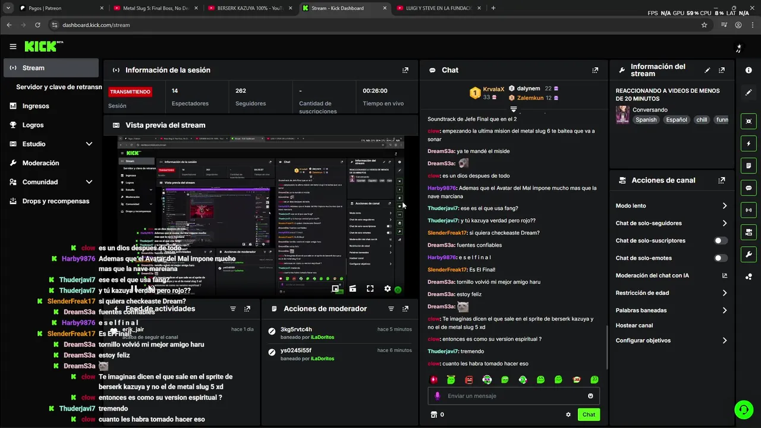Click the document notes icon in the right rail
This screenshot has width=761, height=428.
[749, 165]
